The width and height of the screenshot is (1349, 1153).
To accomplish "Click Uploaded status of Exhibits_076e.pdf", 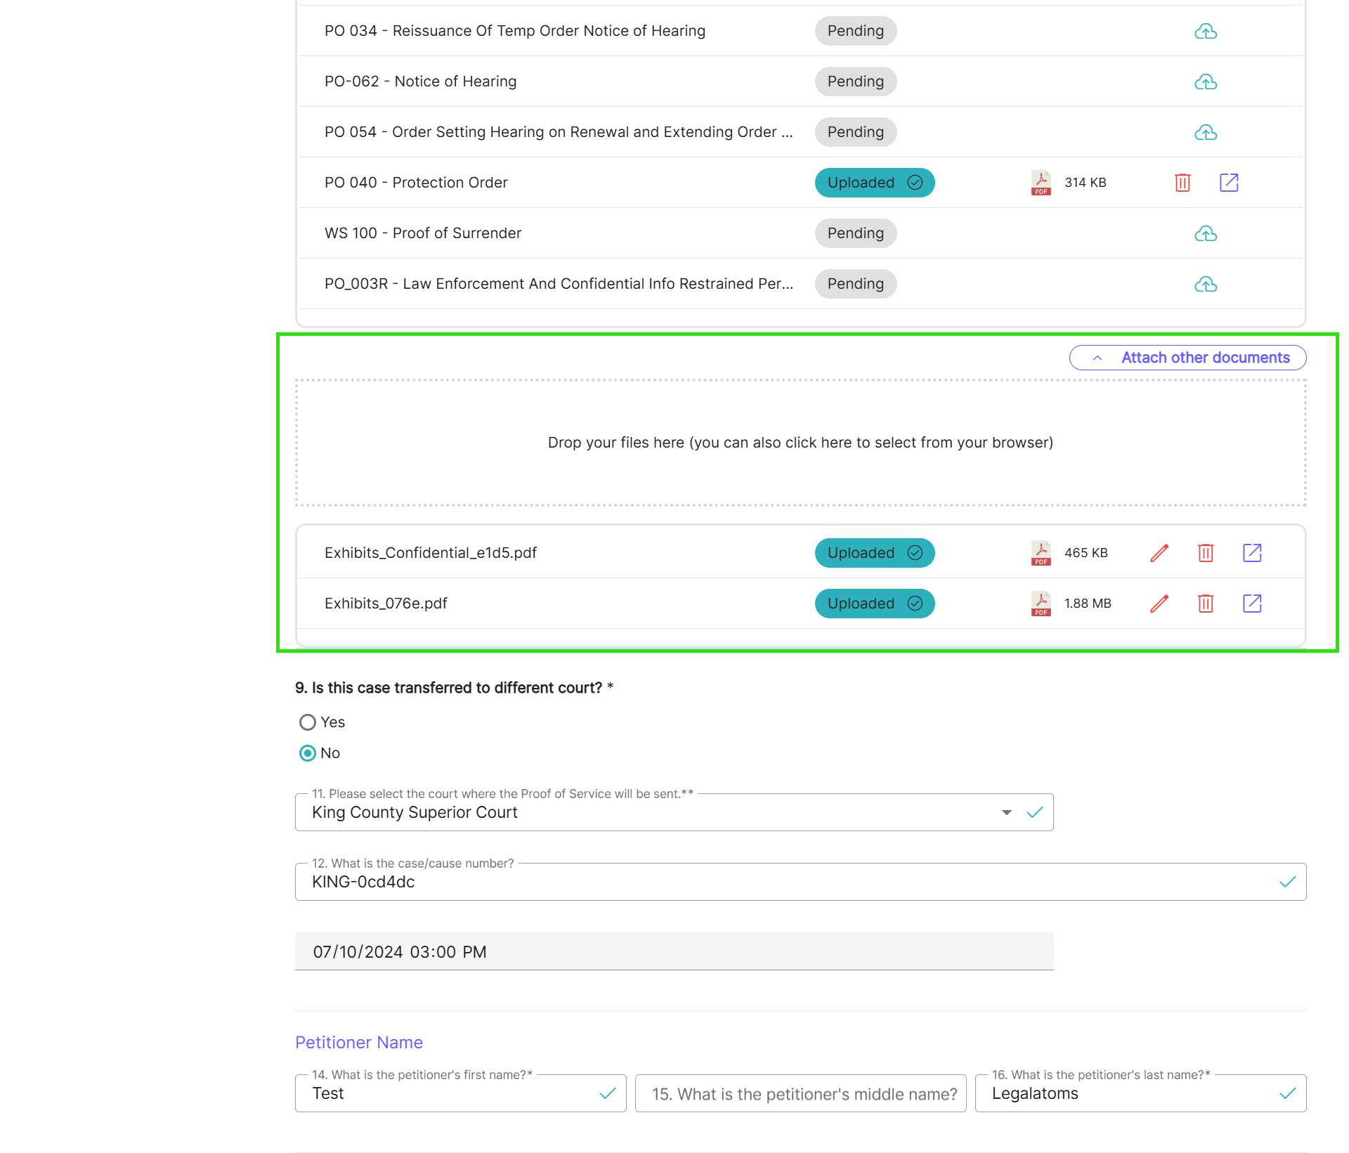I will [x=875, y=604].
